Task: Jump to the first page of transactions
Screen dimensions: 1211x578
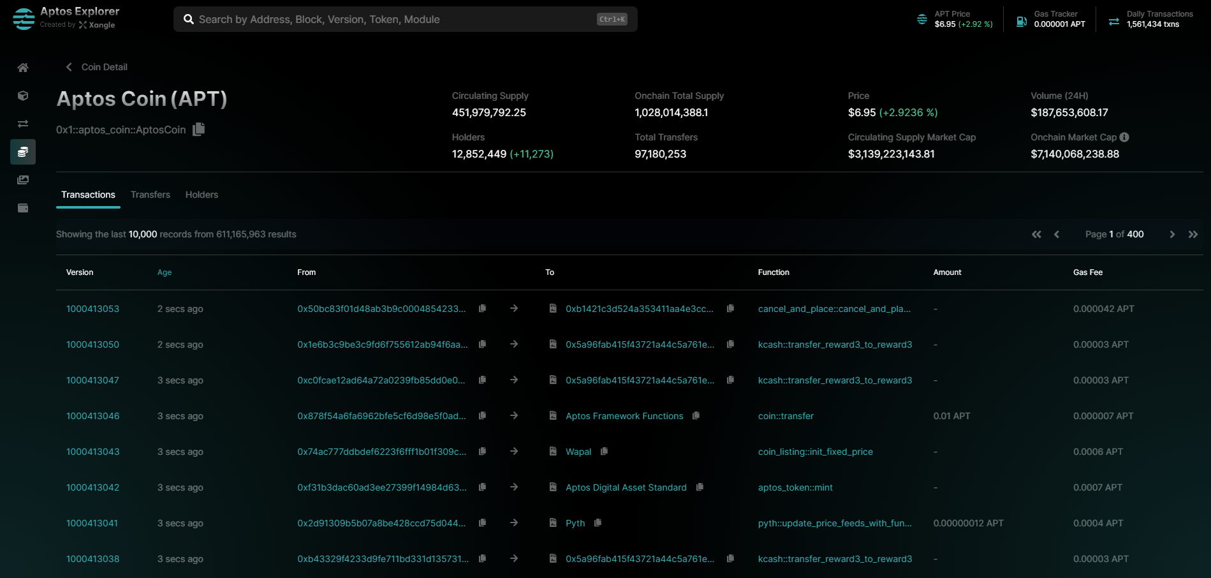Action: 1036,234
